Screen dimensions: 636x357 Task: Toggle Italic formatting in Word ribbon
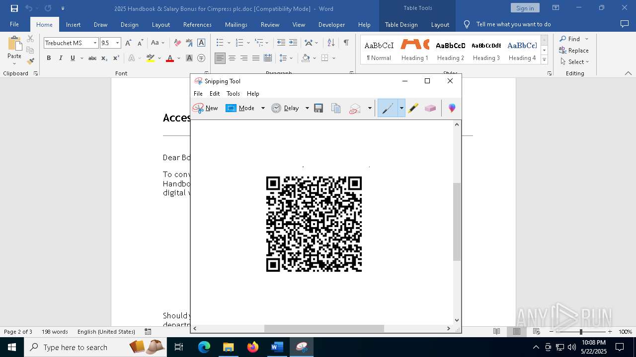[x=61, y=58]
